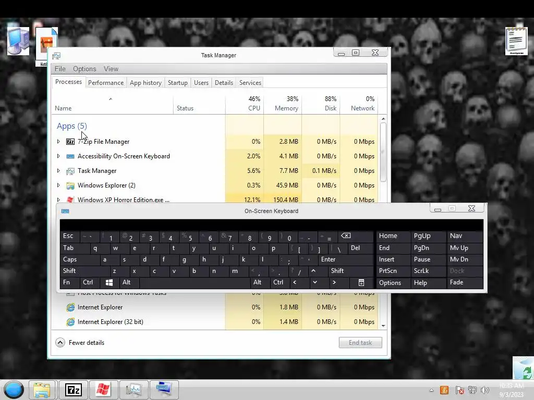Open 7-Zip from the taskbar
This screenshot has height=400, width=534.
74,390
